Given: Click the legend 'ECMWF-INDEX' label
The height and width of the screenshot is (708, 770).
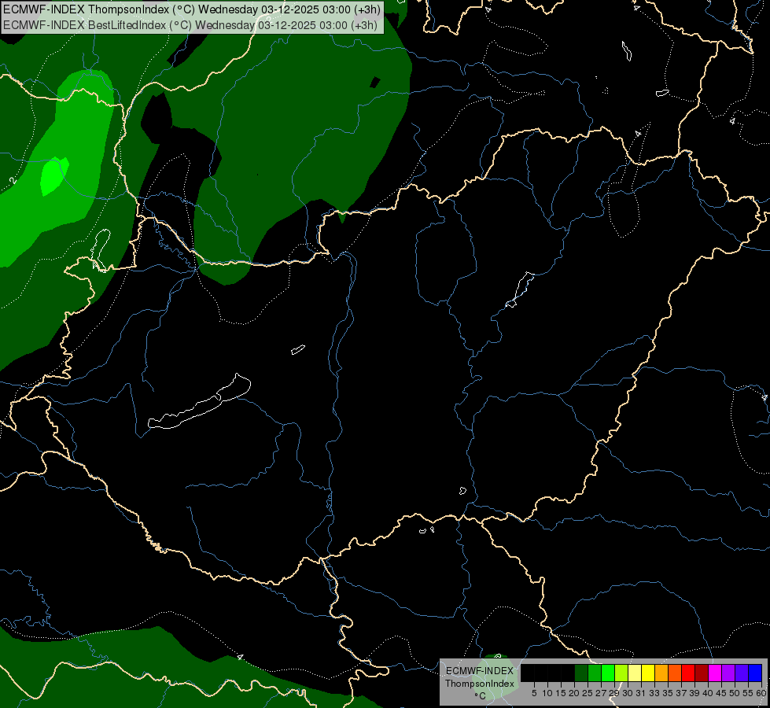Looking at the screenshot, I should click(479, 671).
